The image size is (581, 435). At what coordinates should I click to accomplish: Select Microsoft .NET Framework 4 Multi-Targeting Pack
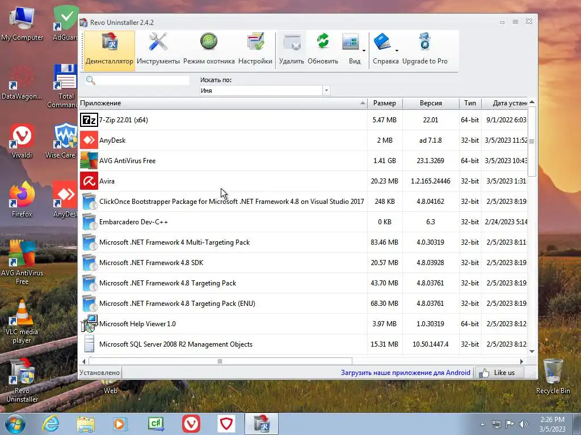click(x=303, y=242)
